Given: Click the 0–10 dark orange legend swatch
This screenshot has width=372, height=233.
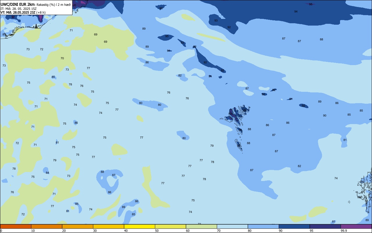Looking at the screenshot, I should pos(16,226).
